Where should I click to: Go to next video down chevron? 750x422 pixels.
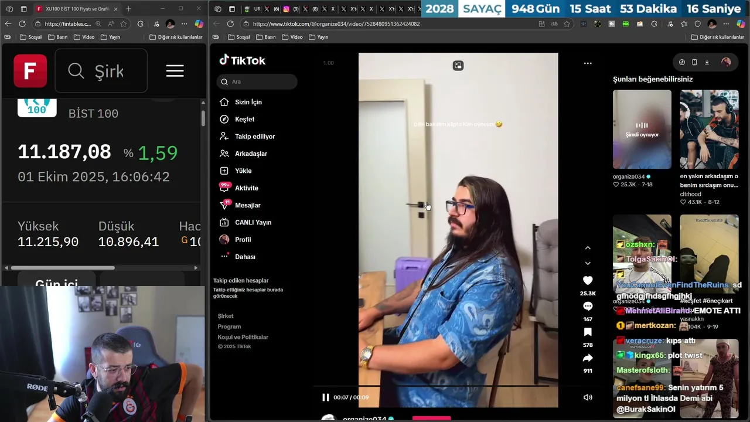pos(588,263)
